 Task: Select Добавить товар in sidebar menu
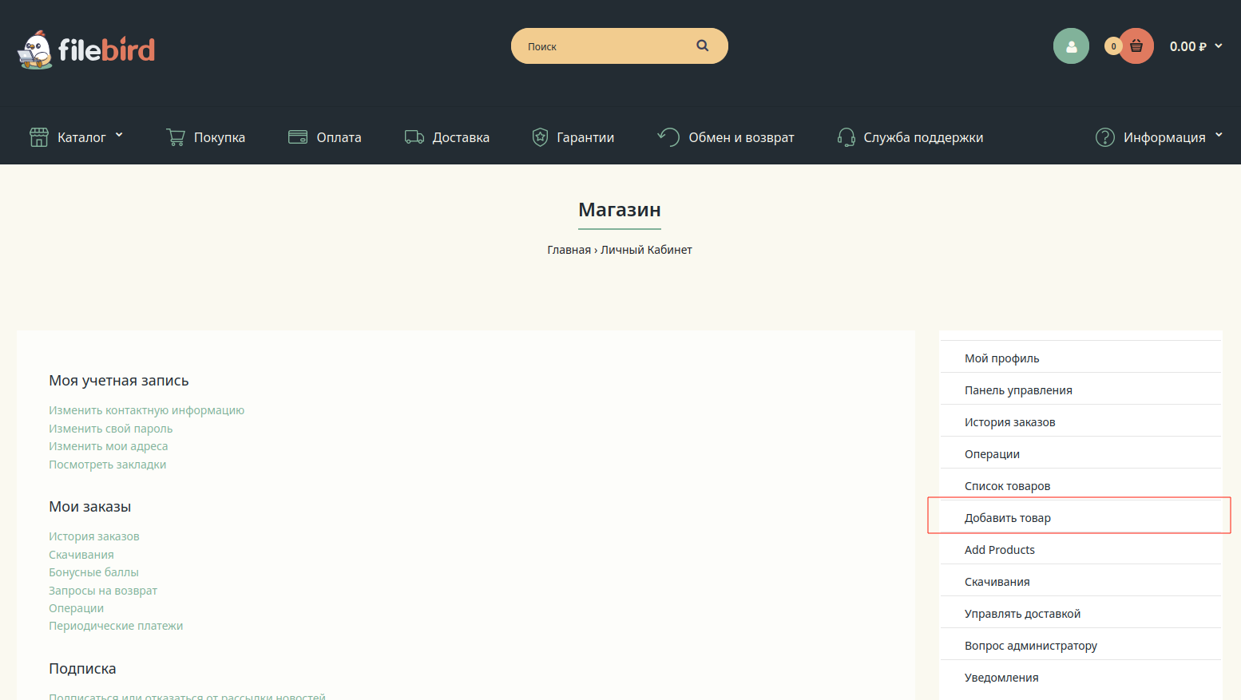coord(1007,518)
